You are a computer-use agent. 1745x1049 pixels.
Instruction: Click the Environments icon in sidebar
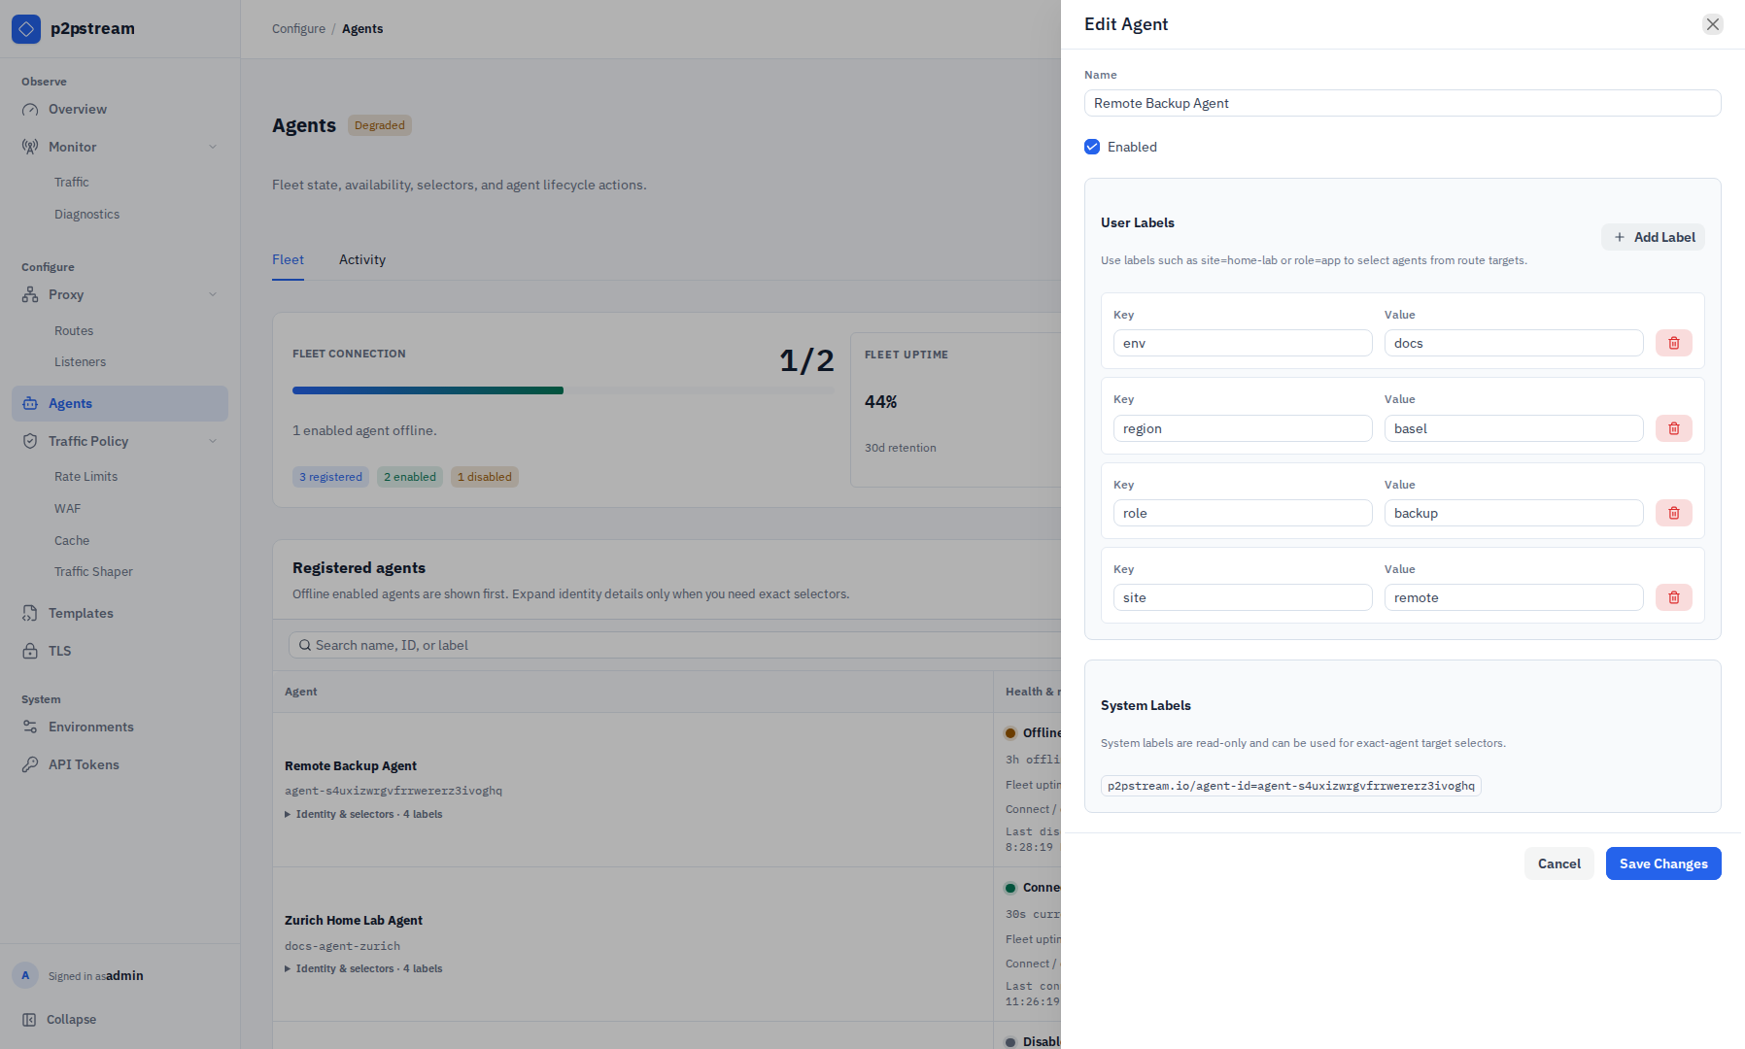pyautogui.click(x=30, y=727)
